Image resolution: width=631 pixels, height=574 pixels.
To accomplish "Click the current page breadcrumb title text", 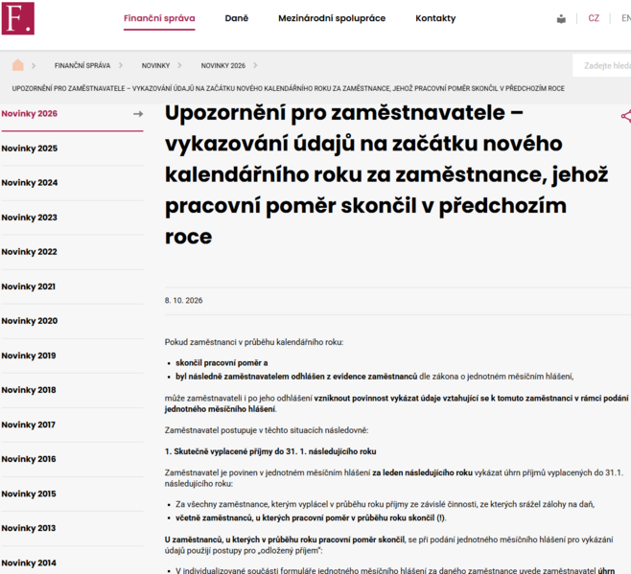I will pos(288,88).
